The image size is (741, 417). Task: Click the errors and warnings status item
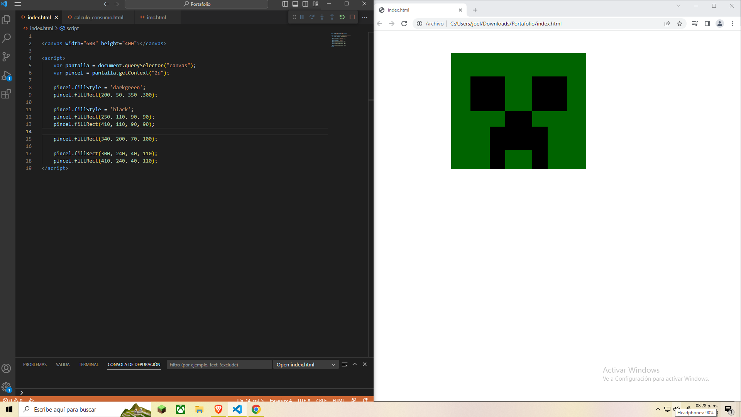coord(13,400)
